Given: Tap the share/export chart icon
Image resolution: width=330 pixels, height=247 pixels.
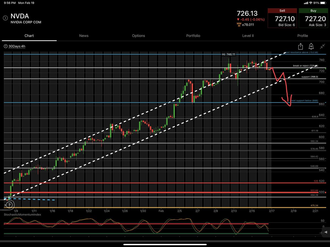Looking at the screenshot, I should [x=300, y=46].
